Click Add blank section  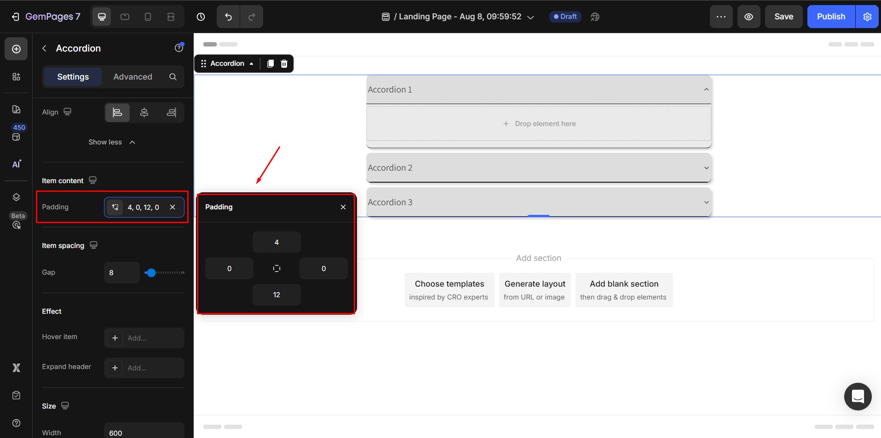coord(623,290)
